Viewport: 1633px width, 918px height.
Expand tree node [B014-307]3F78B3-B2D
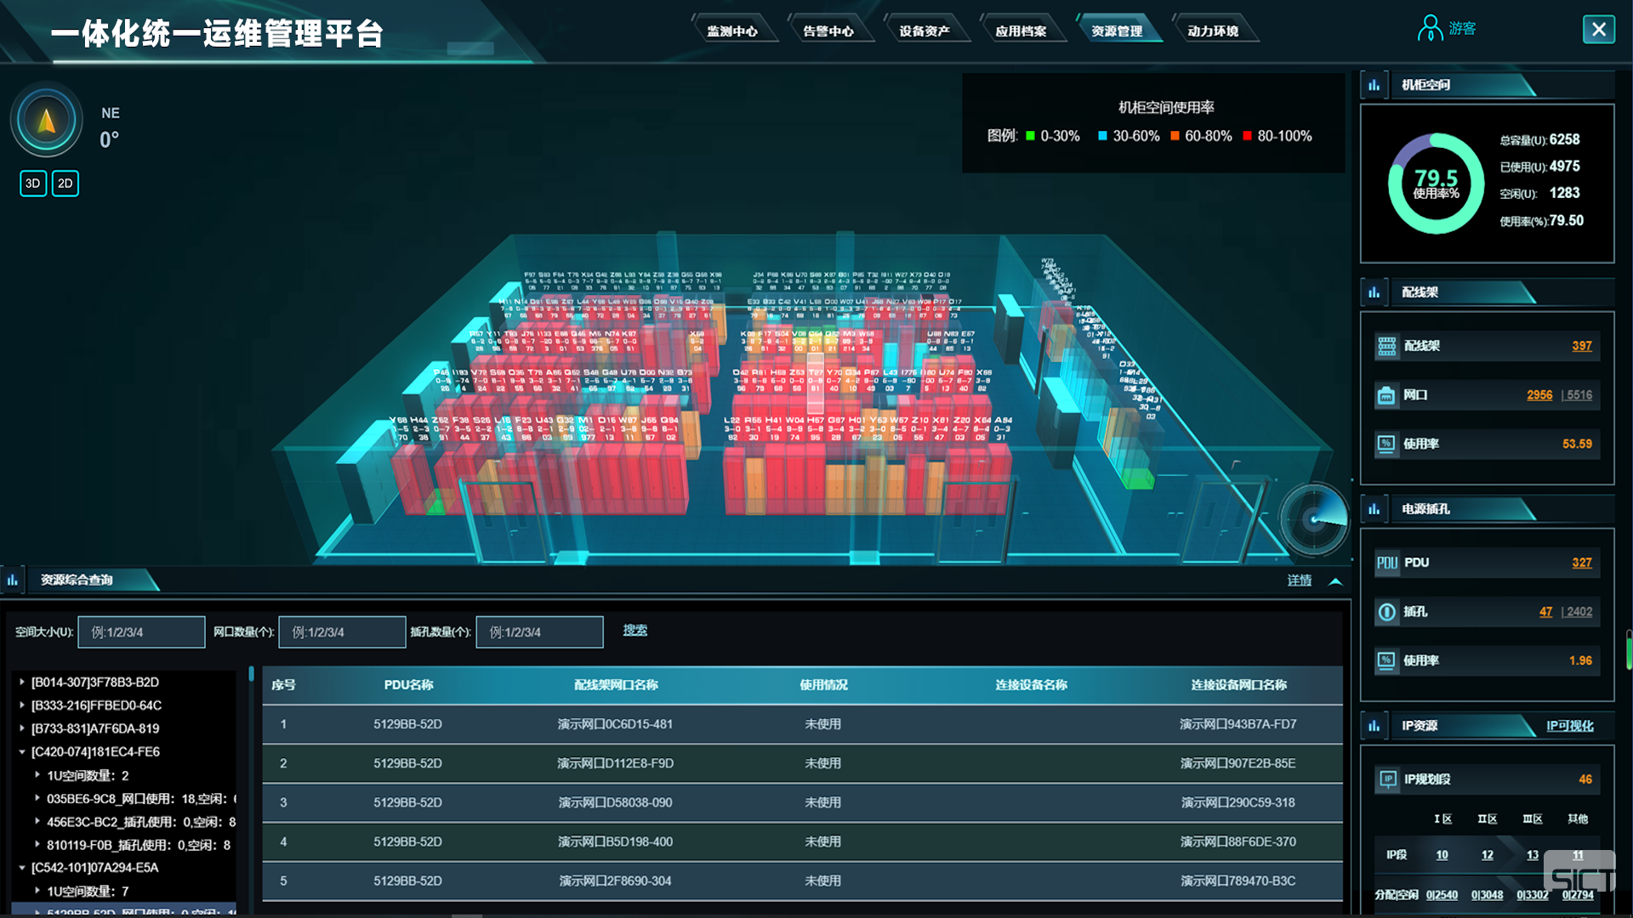[22, 682]
